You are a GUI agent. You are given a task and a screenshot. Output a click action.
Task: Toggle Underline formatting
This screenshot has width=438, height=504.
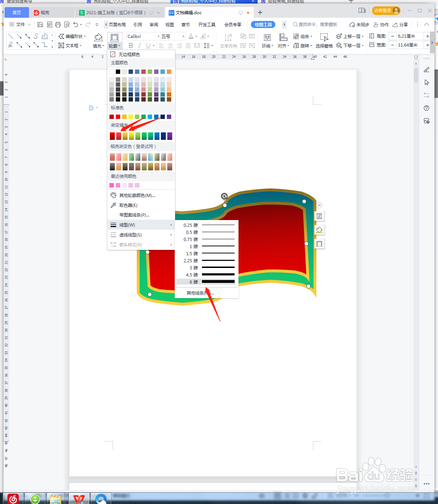pyautogui.click(x=148, y=45)
